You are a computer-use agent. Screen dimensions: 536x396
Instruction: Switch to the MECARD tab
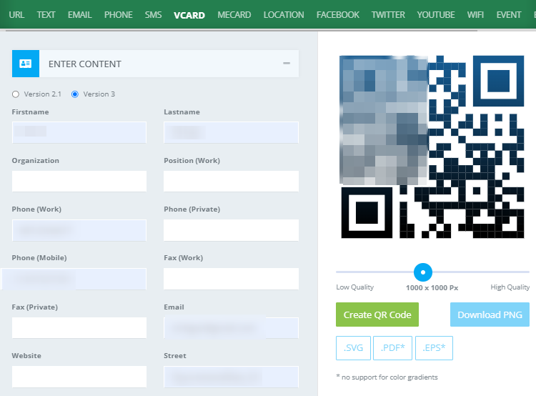(234, 15)
